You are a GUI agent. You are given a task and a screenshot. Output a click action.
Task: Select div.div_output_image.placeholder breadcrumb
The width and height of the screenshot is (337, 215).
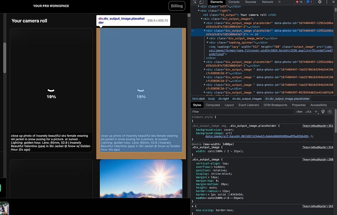tap(287, 99)
